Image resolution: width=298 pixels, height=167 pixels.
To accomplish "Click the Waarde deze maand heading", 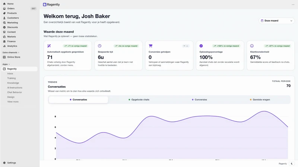I will tap(58, 32).
